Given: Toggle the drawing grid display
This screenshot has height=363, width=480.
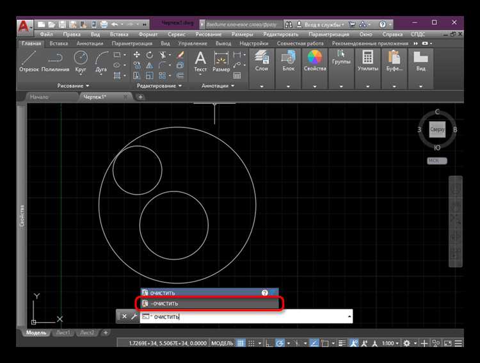Looking at the screenshot, I should [x=241, y=343].
